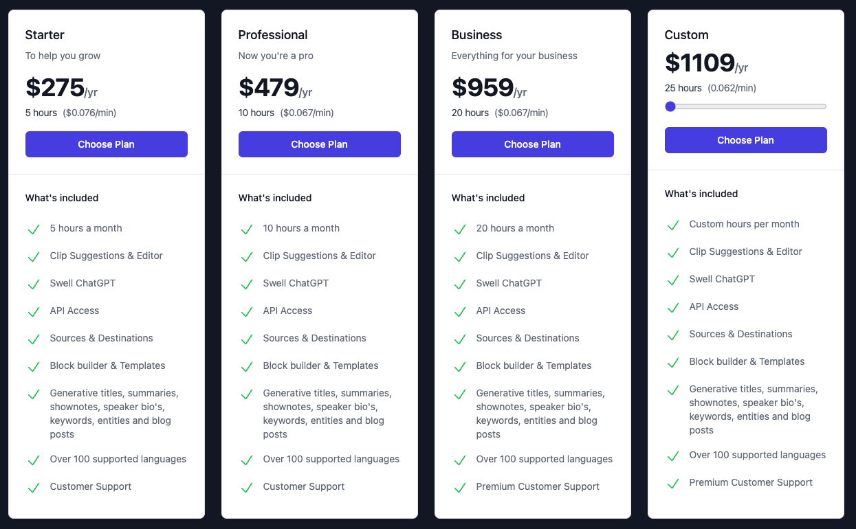856x529 pixels.
Task: Click Business Premium Customer Support checkmark
Action: click(459, 488)
